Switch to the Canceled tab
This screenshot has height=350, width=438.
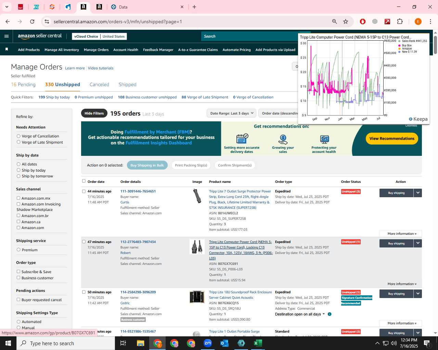pyautogui.click(x=99, y=84)
